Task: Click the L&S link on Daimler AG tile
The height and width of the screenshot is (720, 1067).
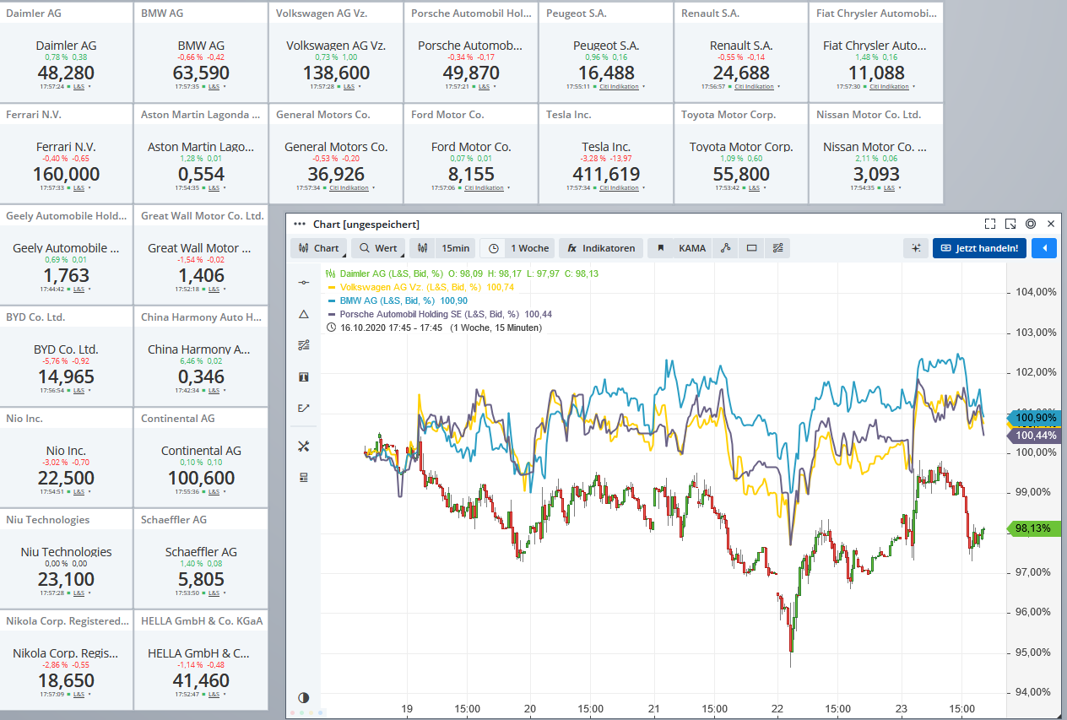Action: coord(79,87)
